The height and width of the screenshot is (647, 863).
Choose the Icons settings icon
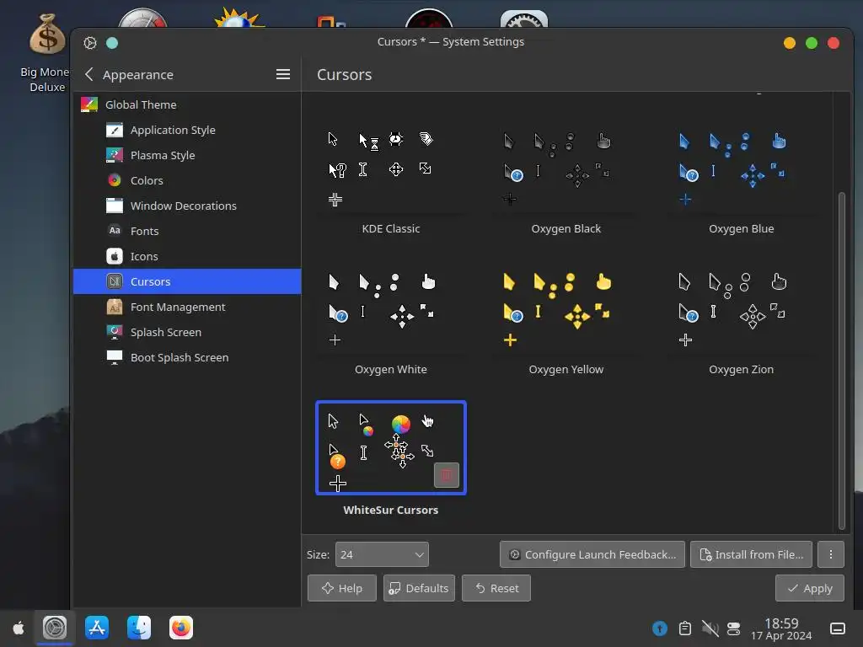tap(115, 256)
